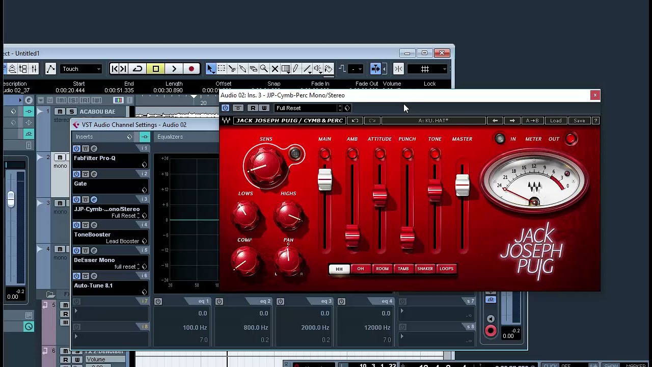Click the A→B copy button
This screenshot has height=367, width=652.
pos(532,121)
